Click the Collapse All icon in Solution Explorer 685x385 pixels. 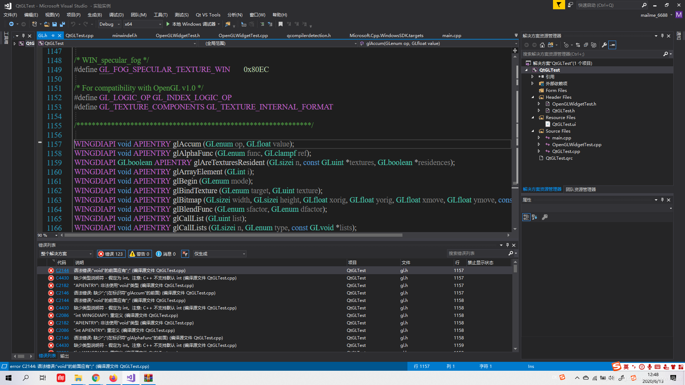(586, 45)
